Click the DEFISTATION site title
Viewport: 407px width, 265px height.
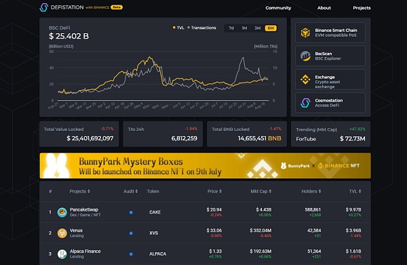point(67,7)
